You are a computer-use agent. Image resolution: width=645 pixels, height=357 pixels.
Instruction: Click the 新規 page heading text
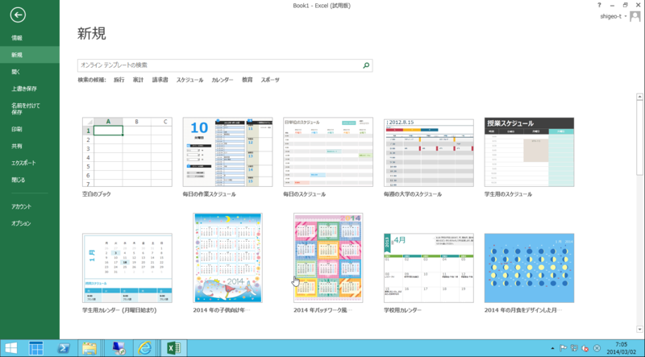pos(92,33)
